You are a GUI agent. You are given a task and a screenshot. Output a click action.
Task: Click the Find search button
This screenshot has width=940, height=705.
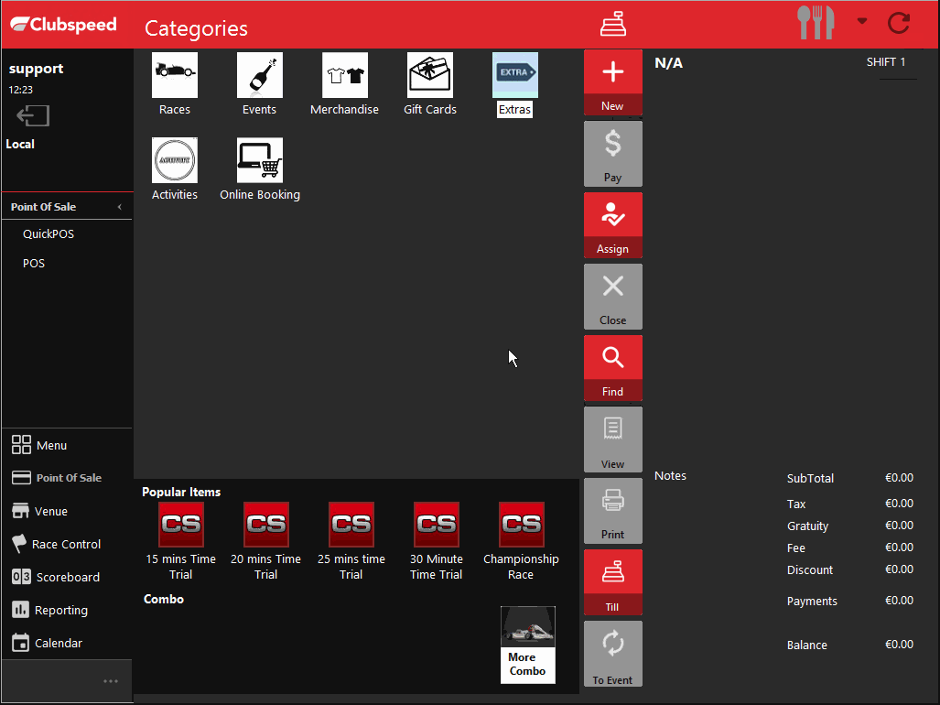tap(612, 368)
